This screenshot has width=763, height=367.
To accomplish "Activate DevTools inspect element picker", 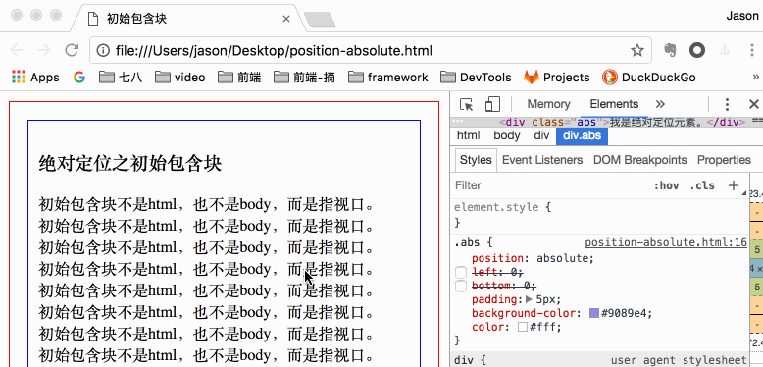I will pyautogui.click(x=467, y=104).
